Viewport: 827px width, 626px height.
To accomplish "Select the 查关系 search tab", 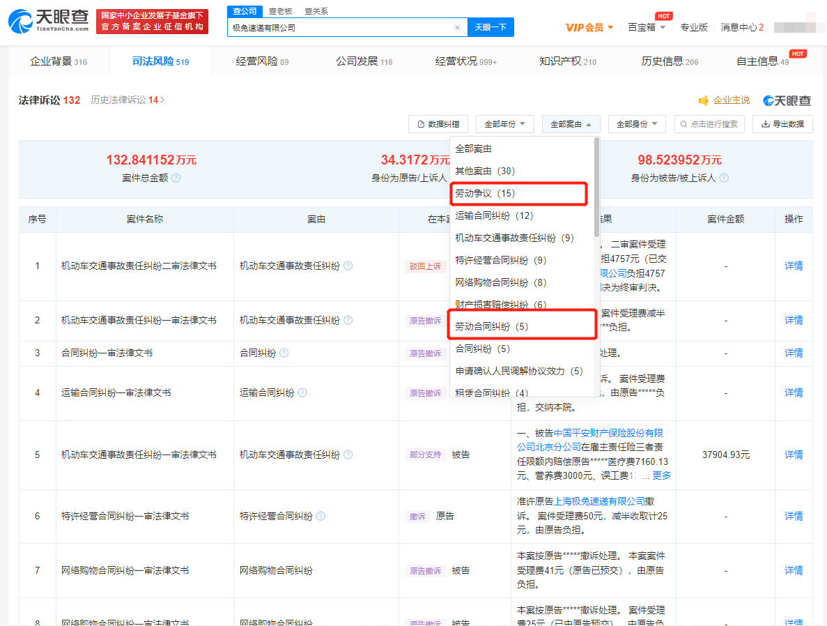I will pyautogui.click(x=316, y=11).
